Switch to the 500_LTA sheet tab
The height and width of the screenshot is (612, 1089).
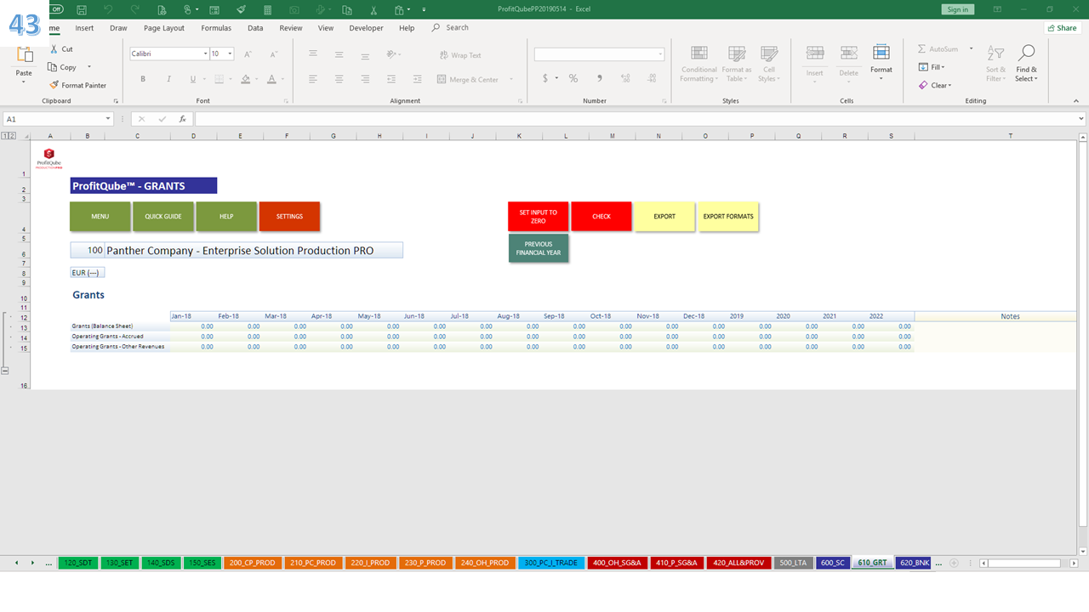tap(793, 563)
